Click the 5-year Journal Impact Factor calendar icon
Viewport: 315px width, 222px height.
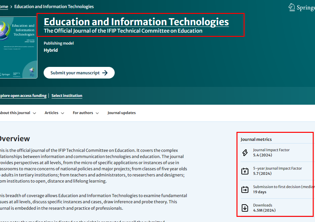coord(245,171)
